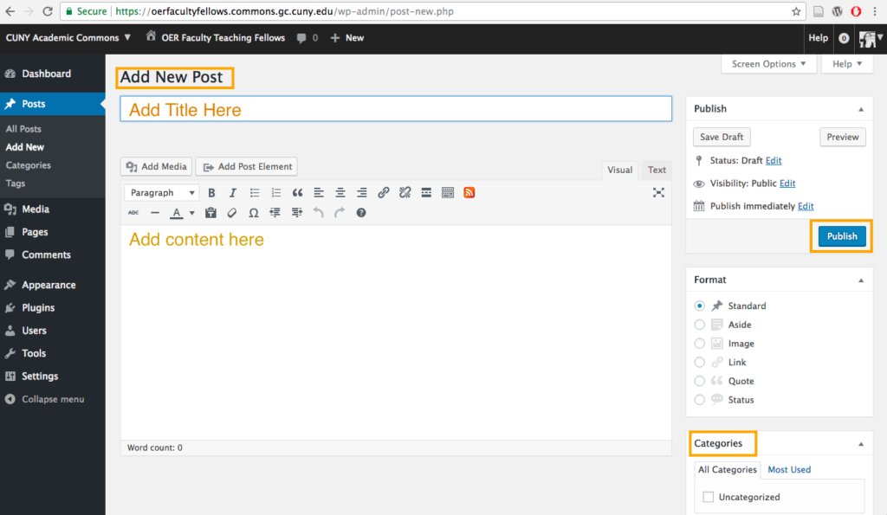Check the Uncategorized category
The height and width of the screenshot is (515, 887).
coord(709,497)
